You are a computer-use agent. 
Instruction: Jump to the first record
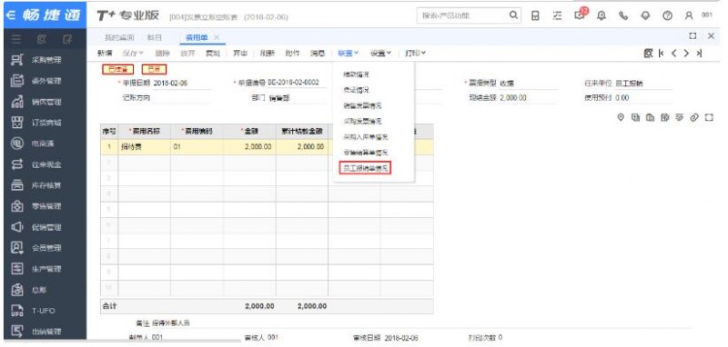(x=662, y=54)
